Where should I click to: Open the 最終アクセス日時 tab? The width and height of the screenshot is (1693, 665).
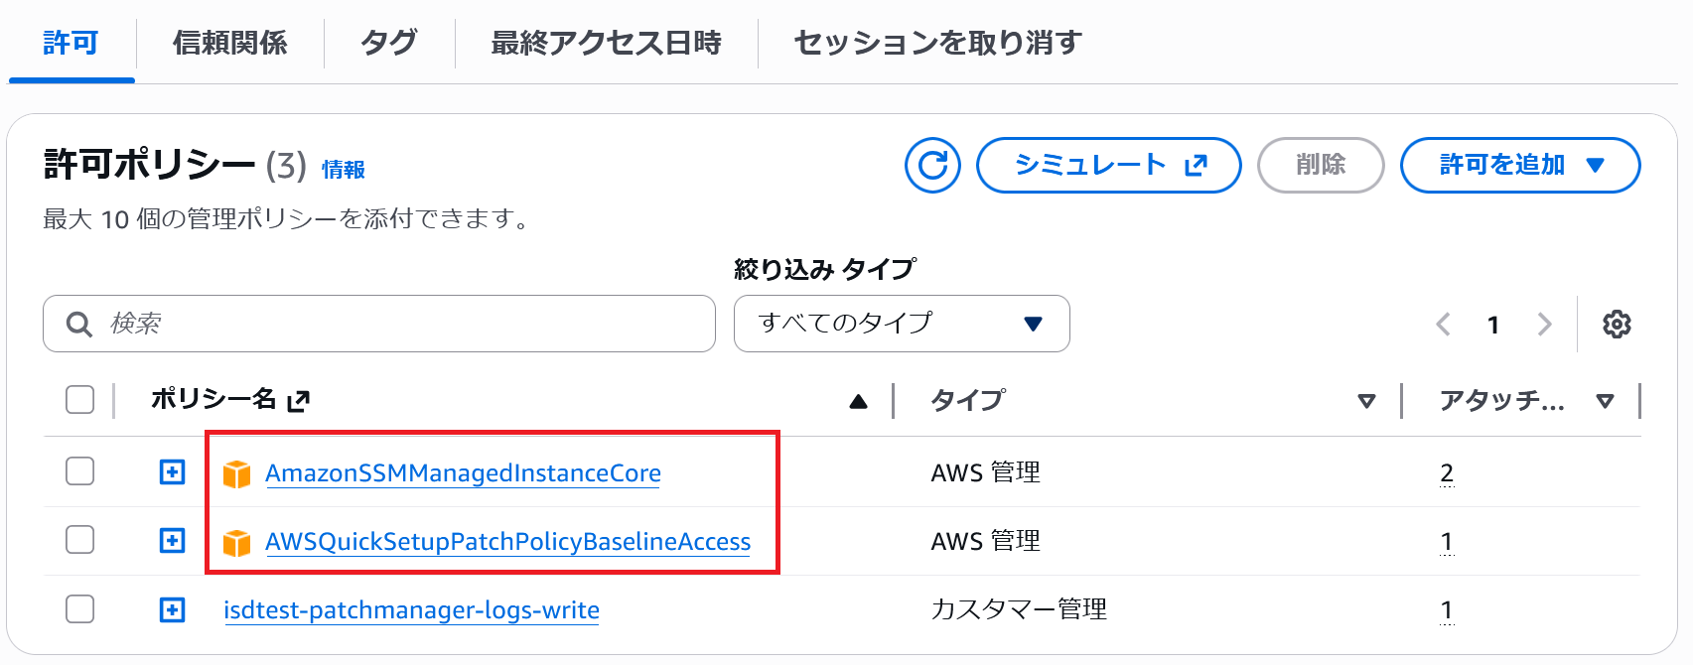(606, 43)
